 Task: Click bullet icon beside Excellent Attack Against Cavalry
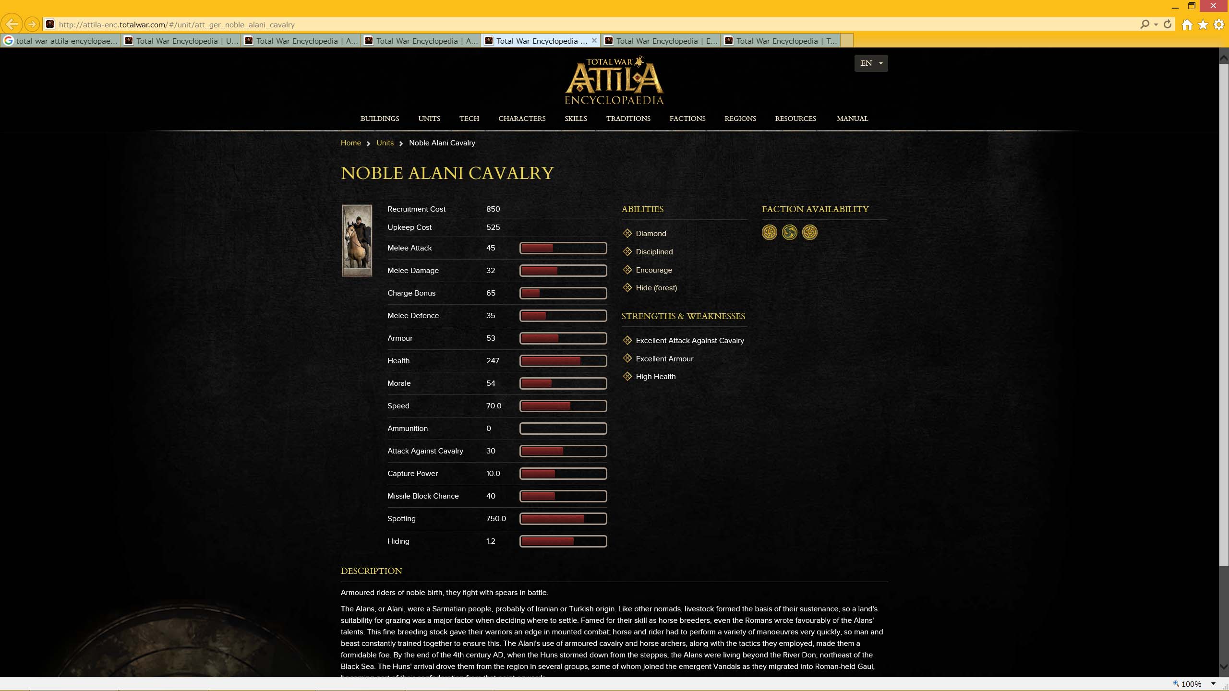[627, 340]
